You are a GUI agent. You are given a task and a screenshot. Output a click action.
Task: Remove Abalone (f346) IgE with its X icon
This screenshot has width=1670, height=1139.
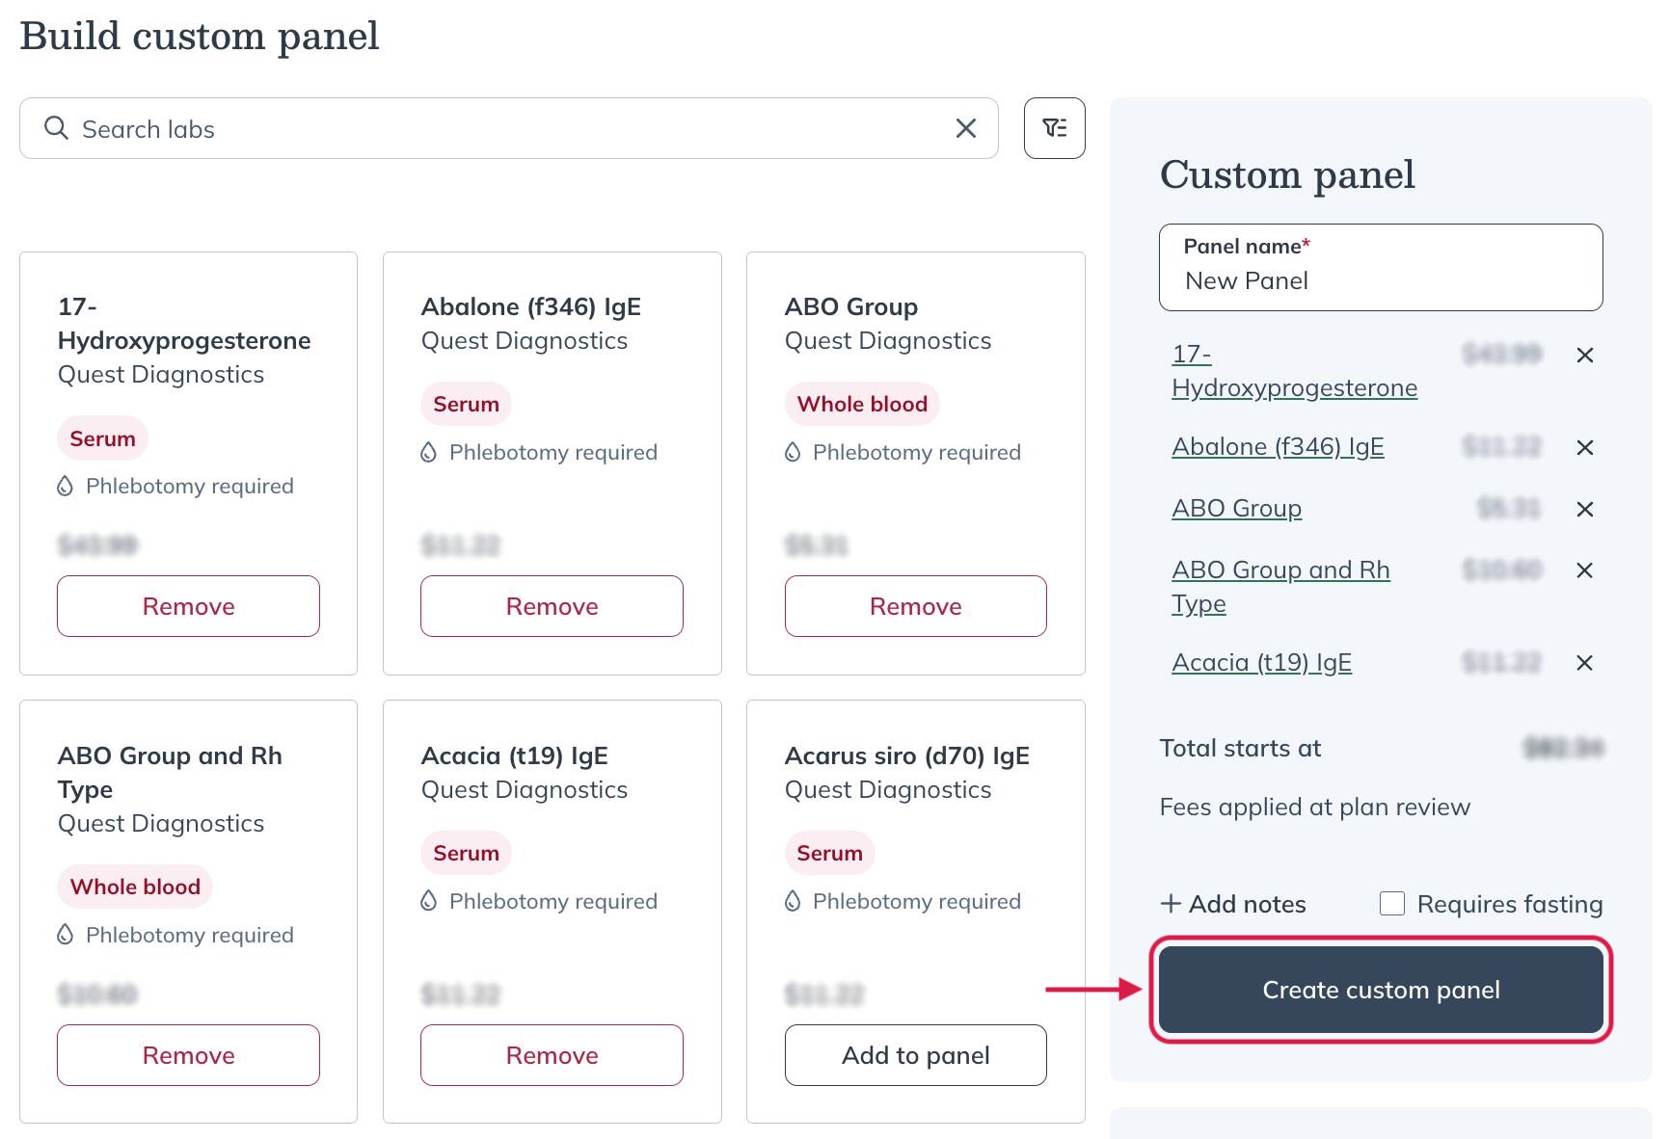(x=1585, y=447)
